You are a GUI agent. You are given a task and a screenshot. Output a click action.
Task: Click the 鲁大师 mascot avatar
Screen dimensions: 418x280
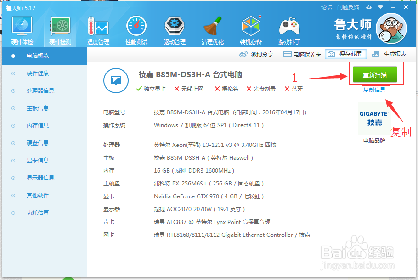pos(391,28)
